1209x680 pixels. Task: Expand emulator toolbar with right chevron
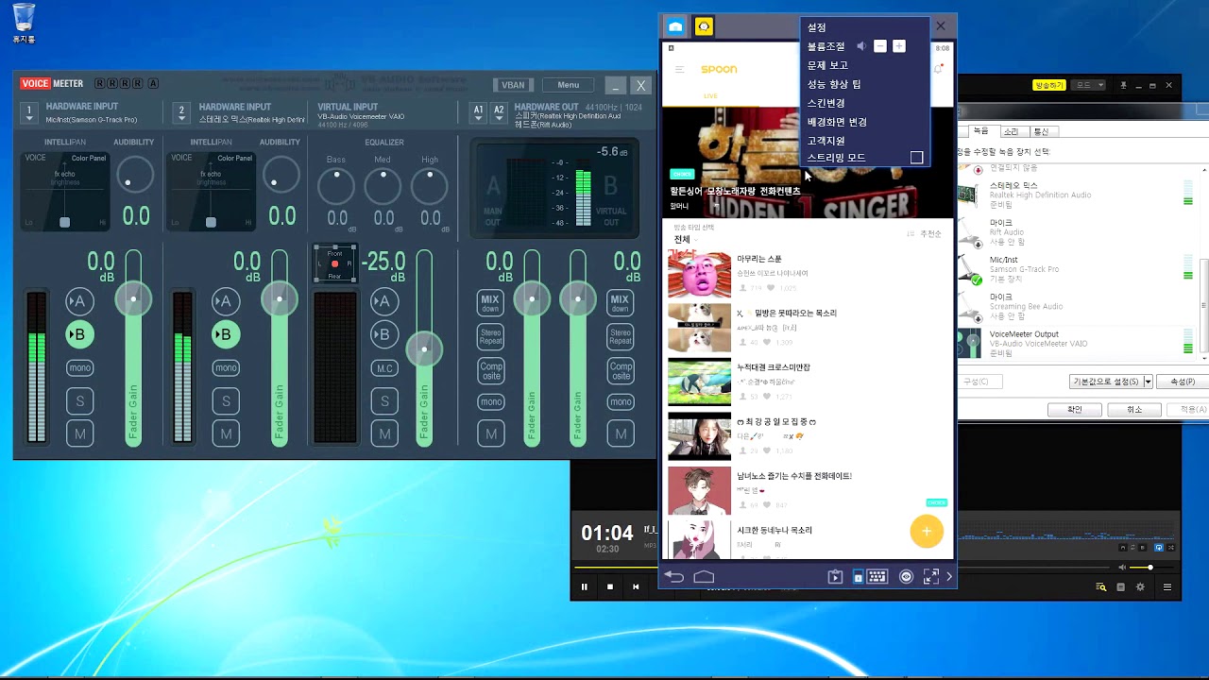949,576
